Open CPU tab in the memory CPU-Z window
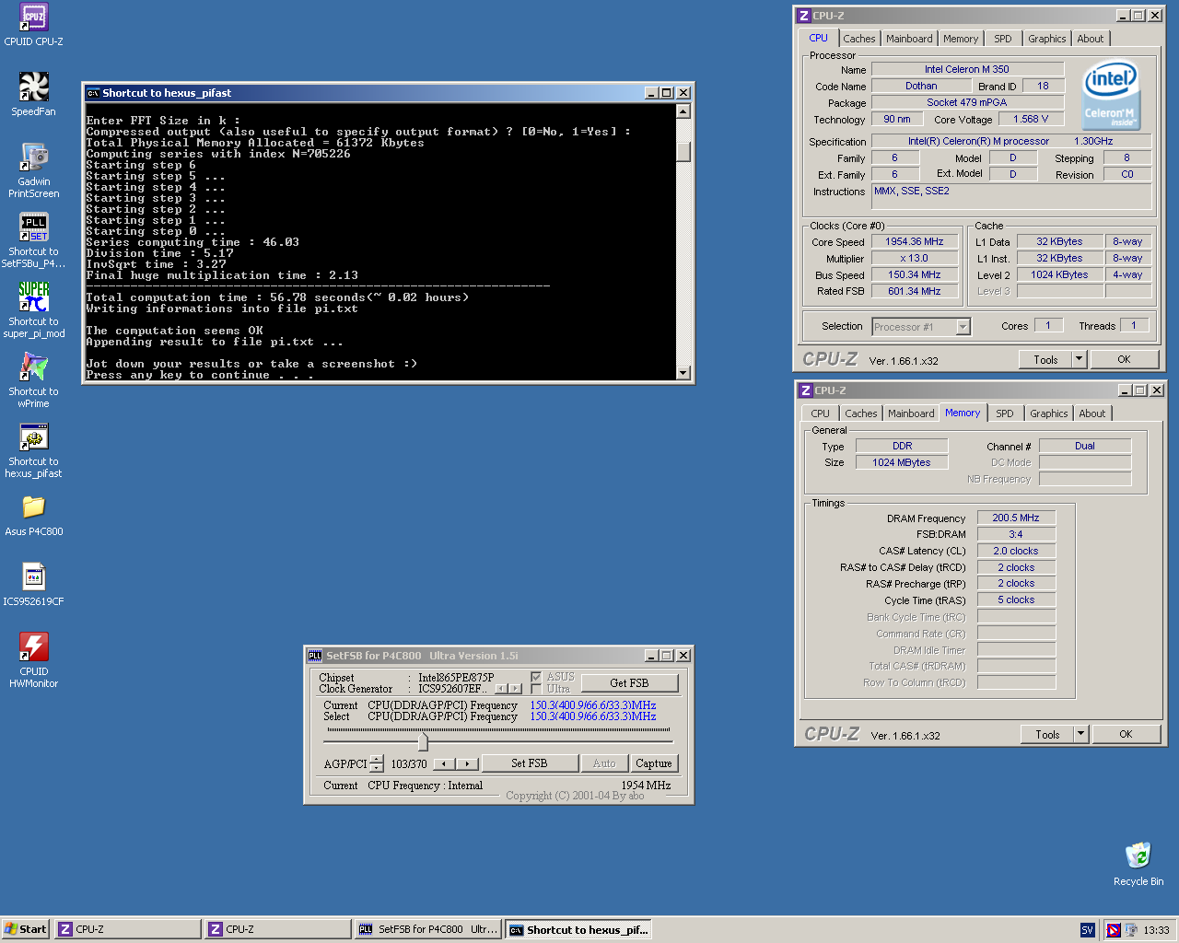The height and width of the screenshot is (943, 1179). (x=821, y=413)
